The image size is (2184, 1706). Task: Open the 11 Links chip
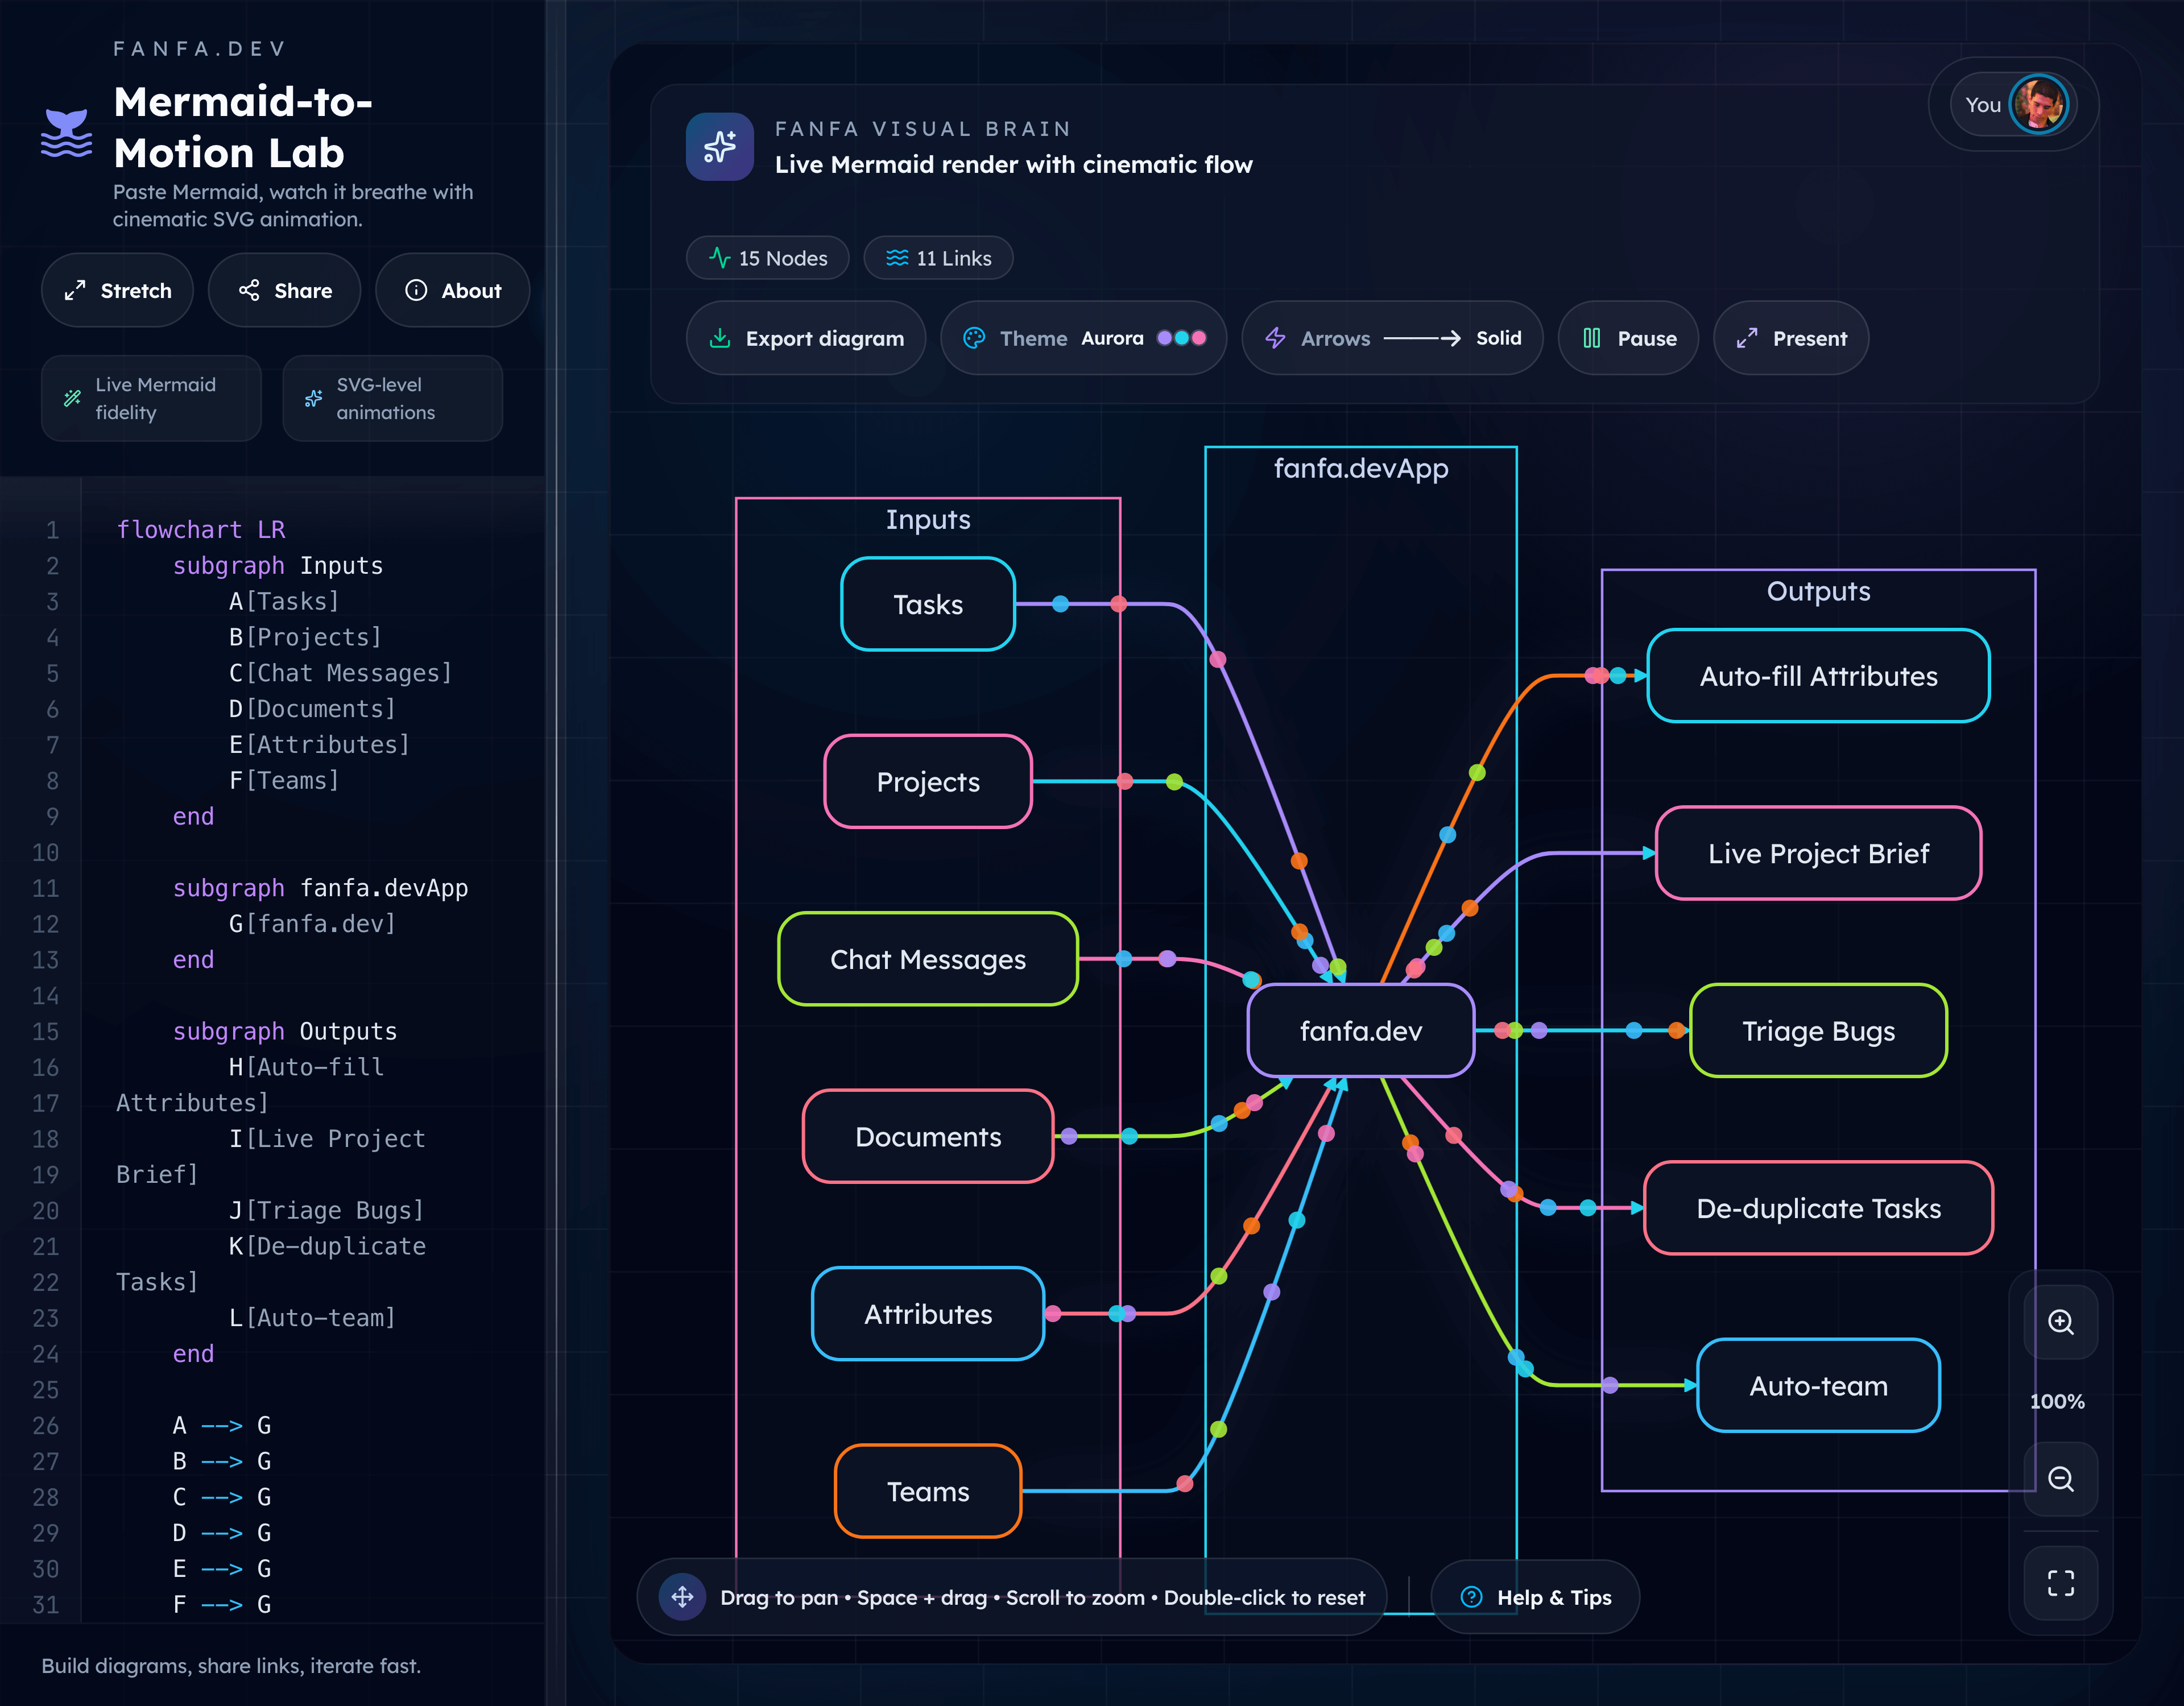click(x=937, y=258)
